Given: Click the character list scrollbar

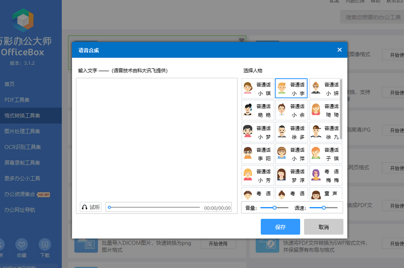Looking at the screenshot, I should click(x=341, y=110).
